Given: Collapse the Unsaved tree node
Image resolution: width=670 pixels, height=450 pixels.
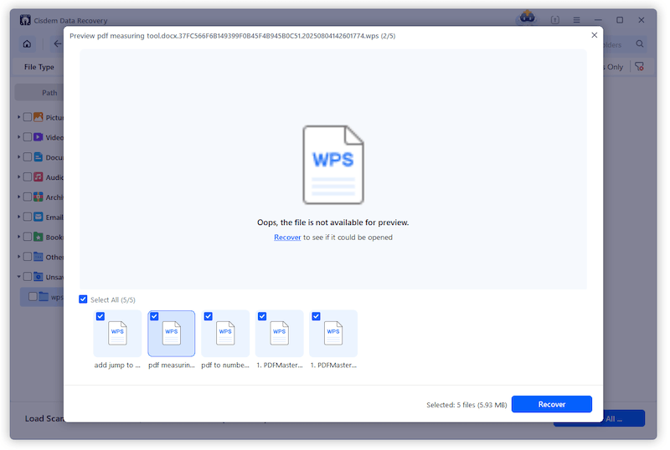Looking at the screenshot, I should click(x=18, y=277).
